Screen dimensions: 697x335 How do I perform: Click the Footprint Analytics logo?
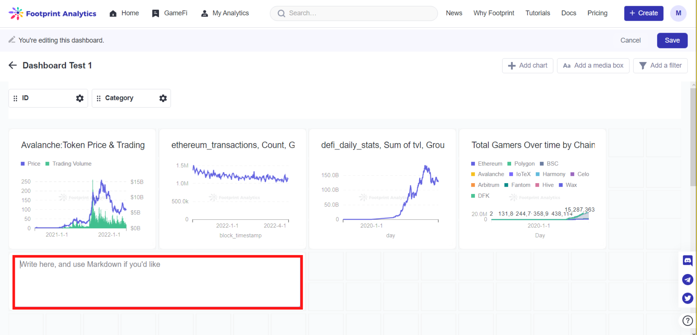click(x=52, y=13)
